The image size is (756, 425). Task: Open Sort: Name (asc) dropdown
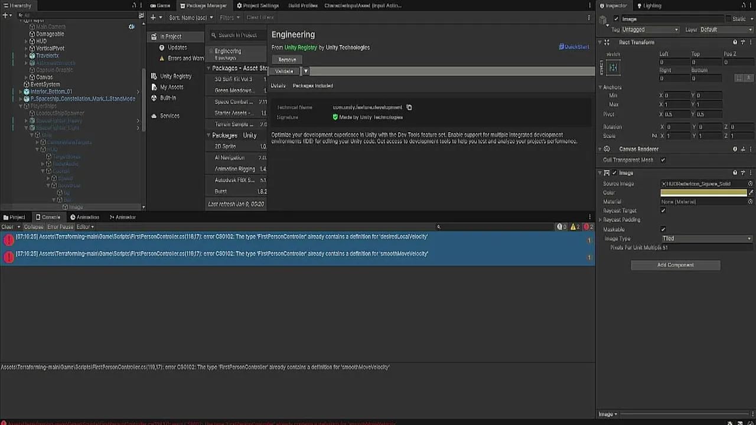point(190,18)
